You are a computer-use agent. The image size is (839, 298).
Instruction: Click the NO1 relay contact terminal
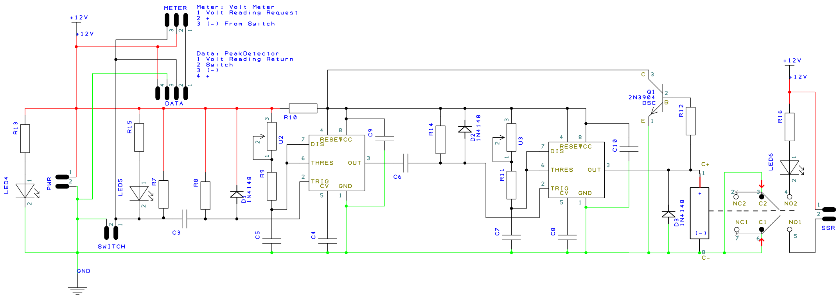click(x=789, y=230)
